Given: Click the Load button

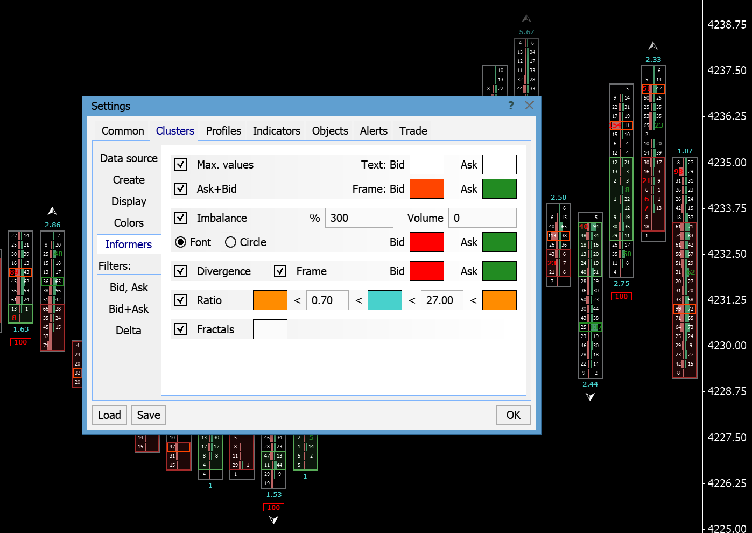Looking at the screenshot, I should (x=109, y=415).
